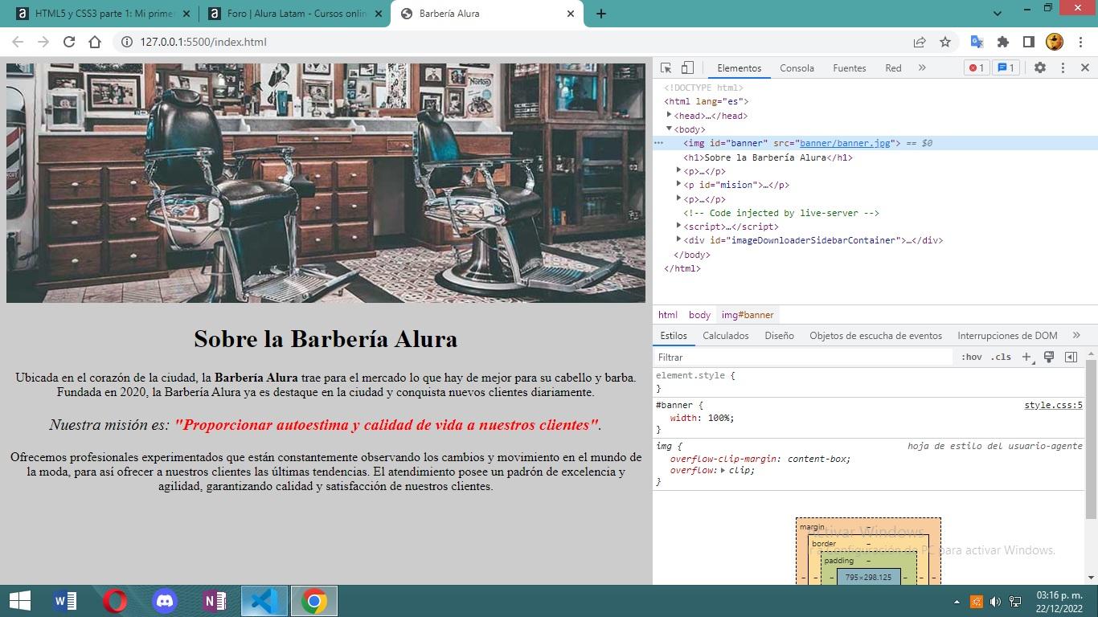Viewport: 1098px width, 617px height.
Task: Open Interrupciones de DOM tab
Action: tap(1007, 336)
